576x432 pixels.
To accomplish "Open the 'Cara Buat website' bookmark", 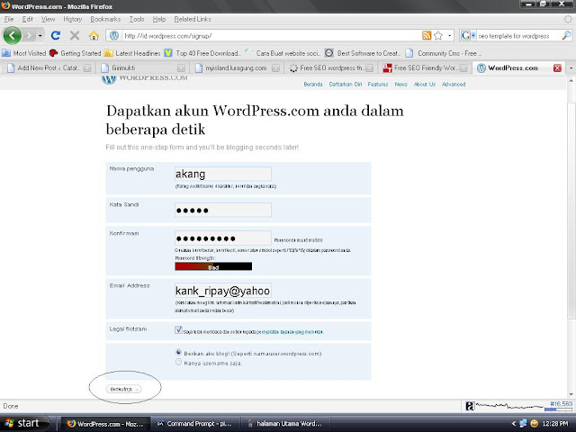I will (x=283, y=53).
